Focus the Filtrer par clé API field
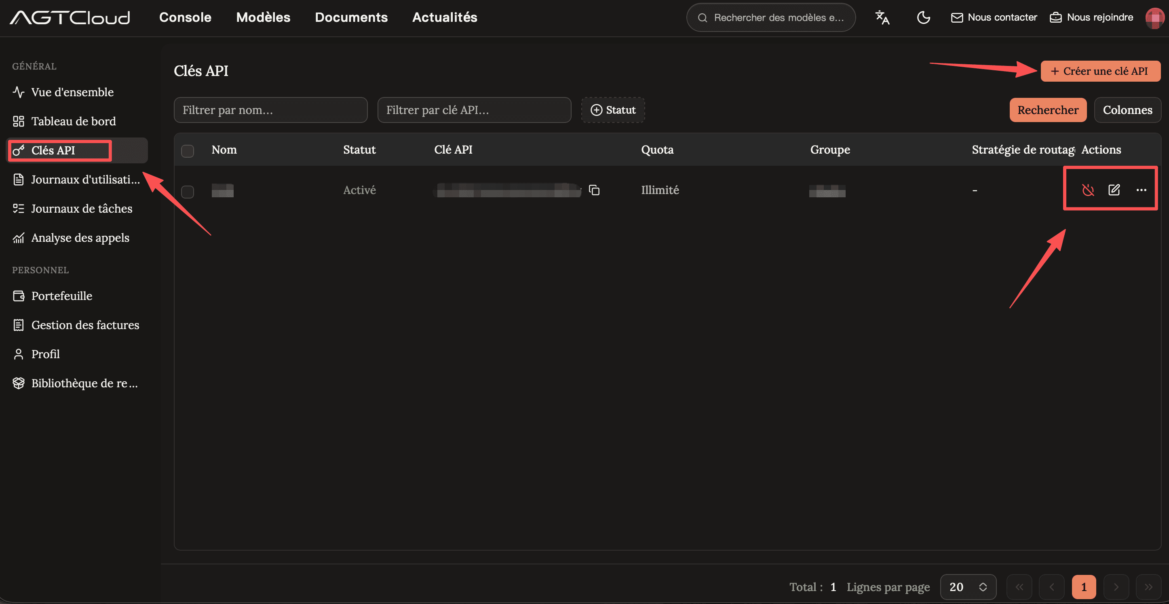1169x604 pixels. [474, 110]
